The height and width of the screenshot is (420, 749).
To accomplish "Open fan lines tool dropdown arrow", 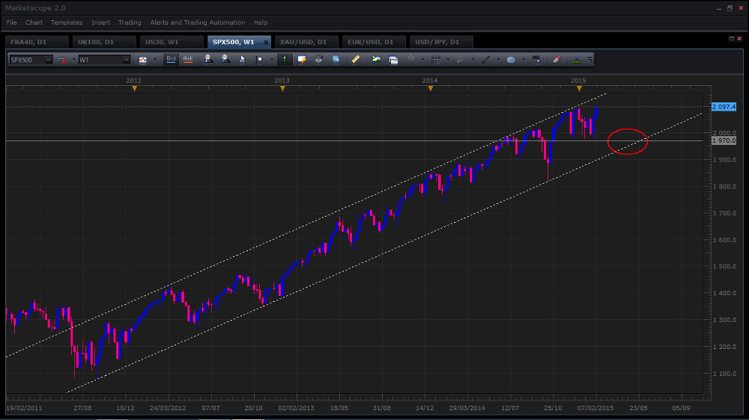I will click(x=473, y=60).
